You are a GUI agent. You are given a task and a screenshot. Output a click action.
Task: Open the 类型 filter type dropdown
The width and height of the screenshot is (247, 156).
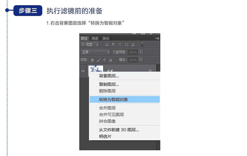pos(90,45)
